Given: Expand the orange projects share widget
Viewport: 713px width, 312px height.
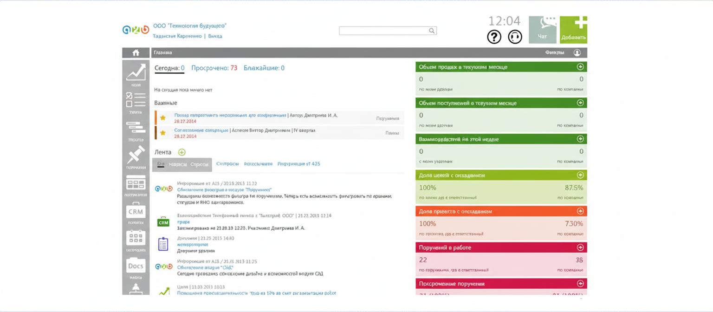Looking at the screenshot, I should coord(580,211).
